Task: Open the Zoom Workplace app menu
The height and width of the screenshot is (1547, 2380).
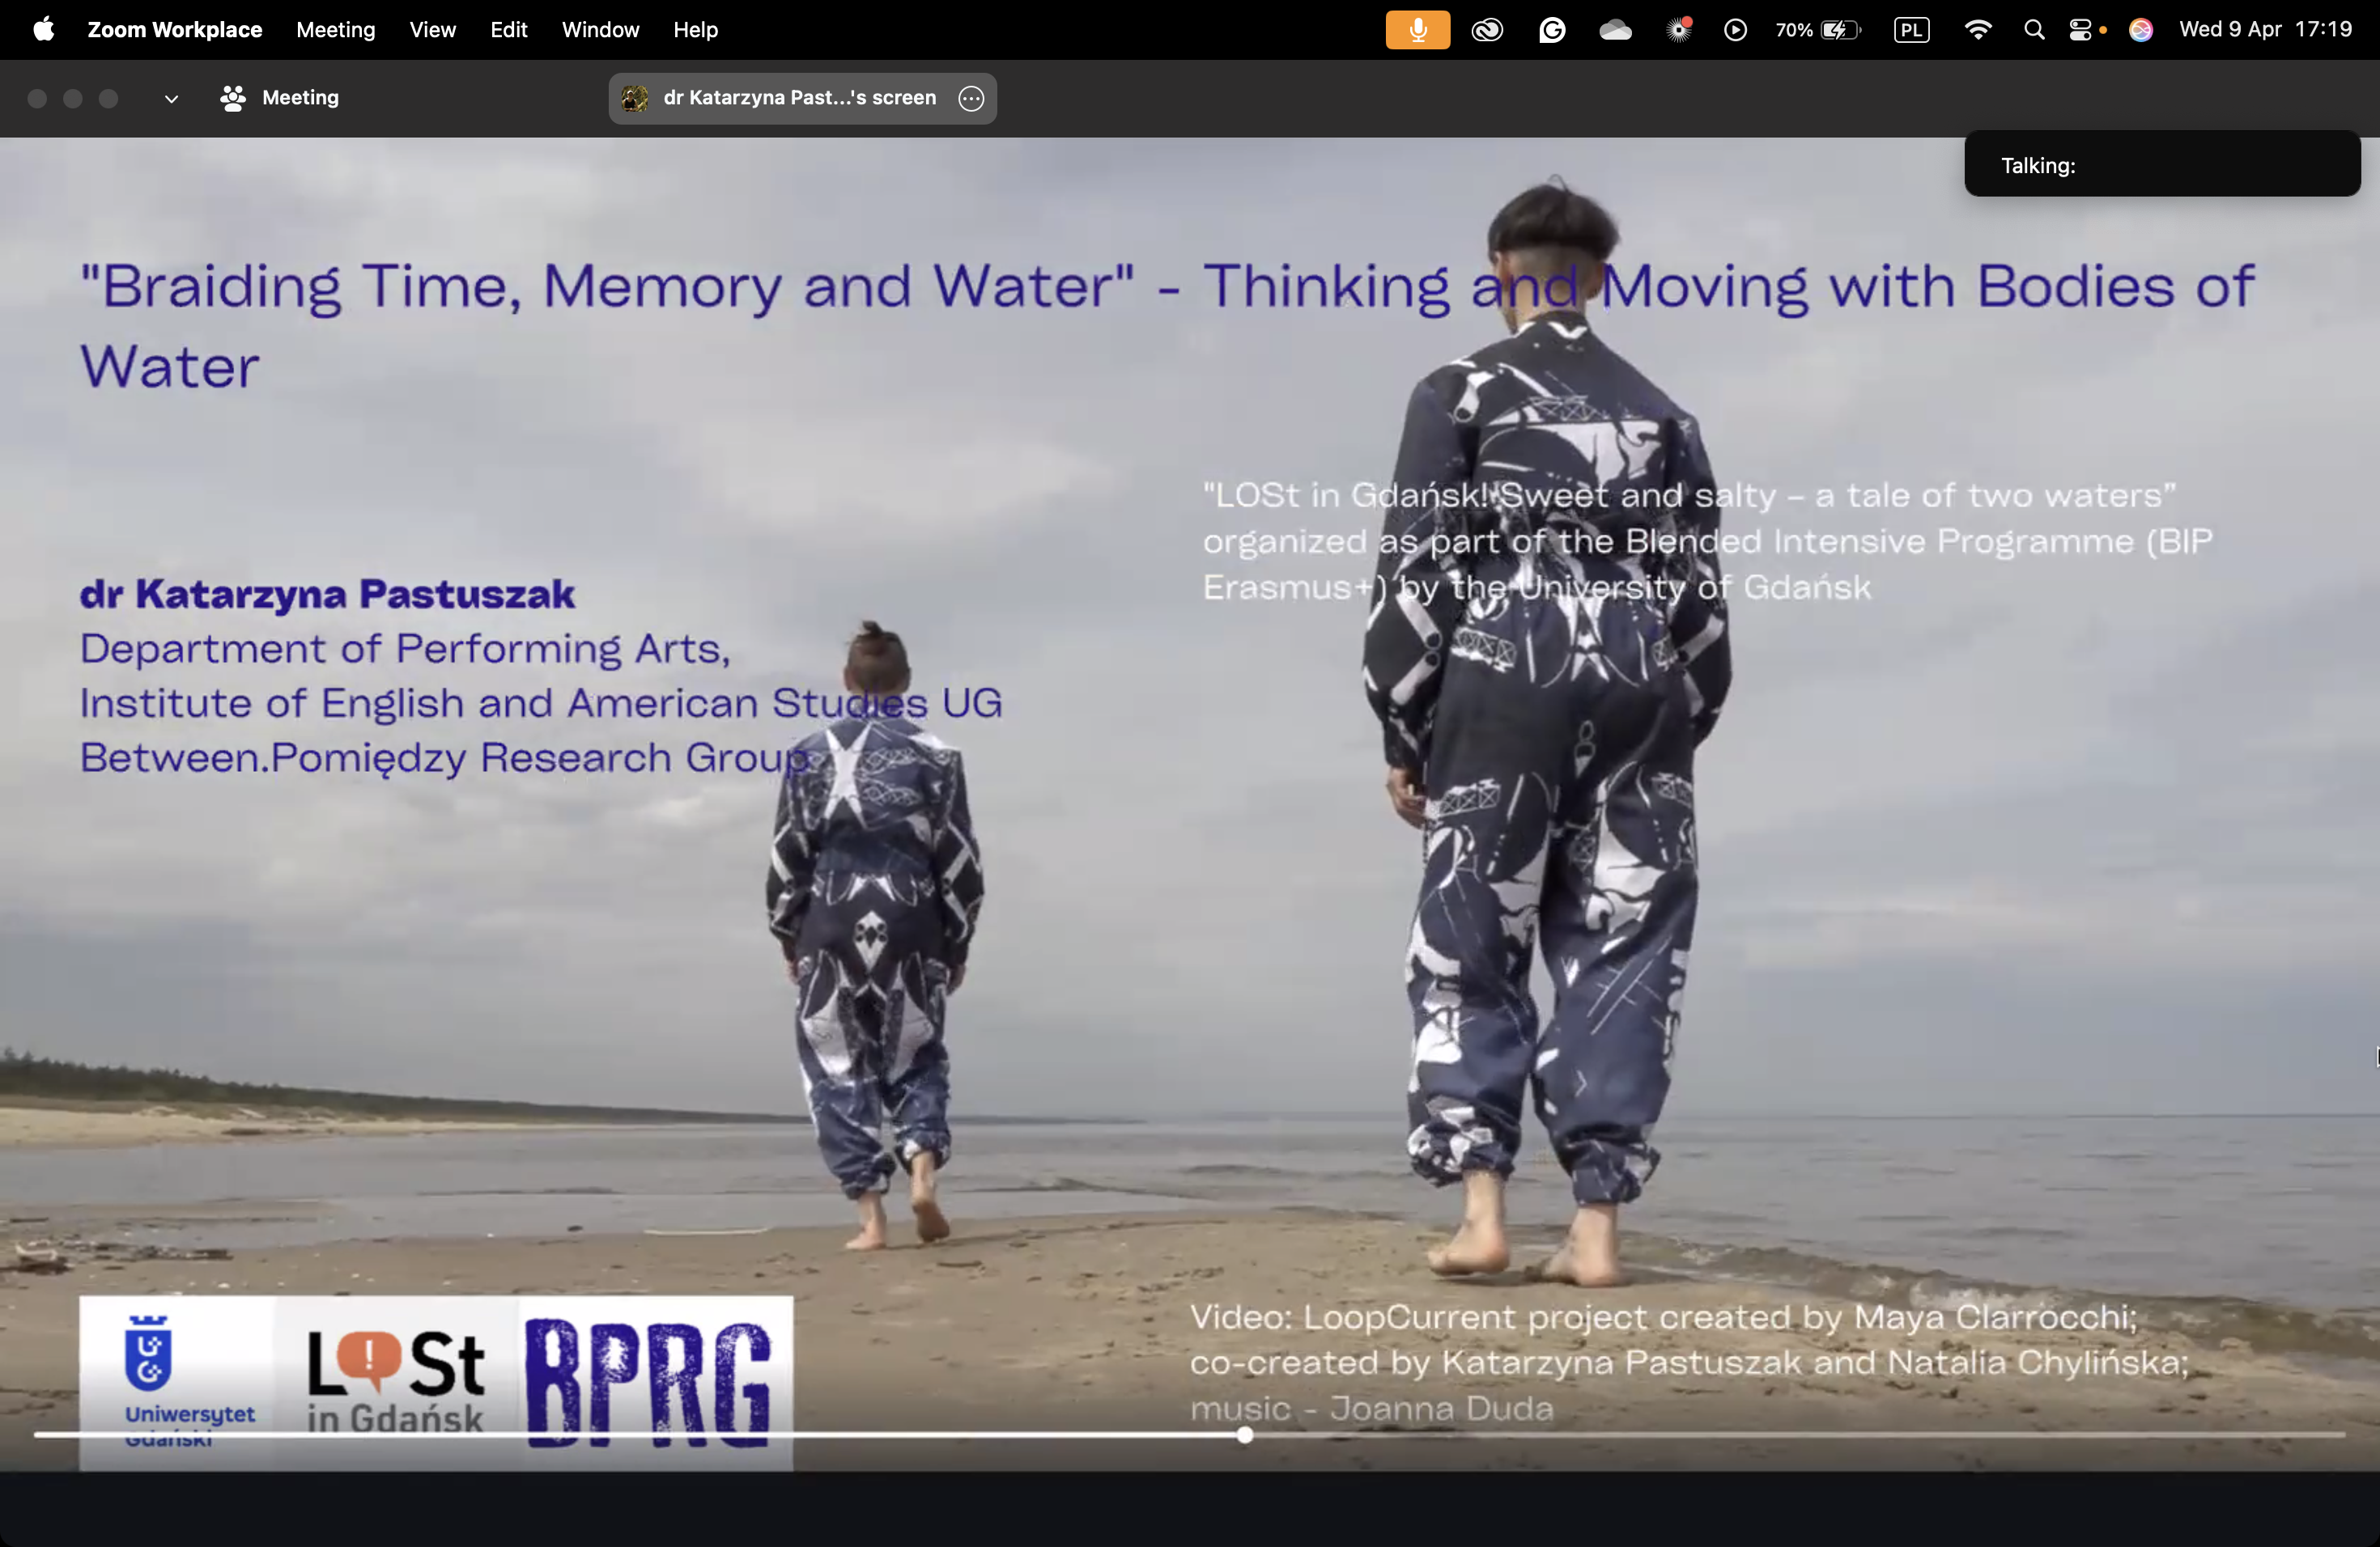Action: pos(175,30)
